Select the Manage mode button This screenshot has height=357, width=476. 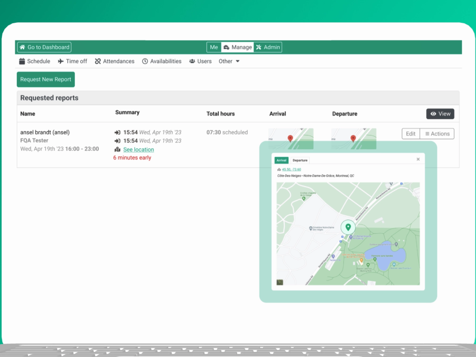pos(238,47)
